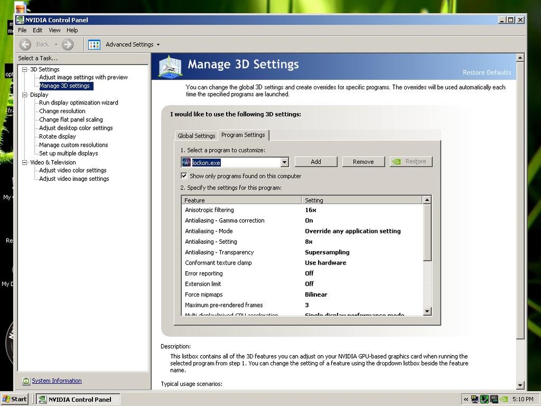This screenshot has height=406, width=541.
Task: Select Antialiasing - Setting feature row
Action: (x=302, y=241)
